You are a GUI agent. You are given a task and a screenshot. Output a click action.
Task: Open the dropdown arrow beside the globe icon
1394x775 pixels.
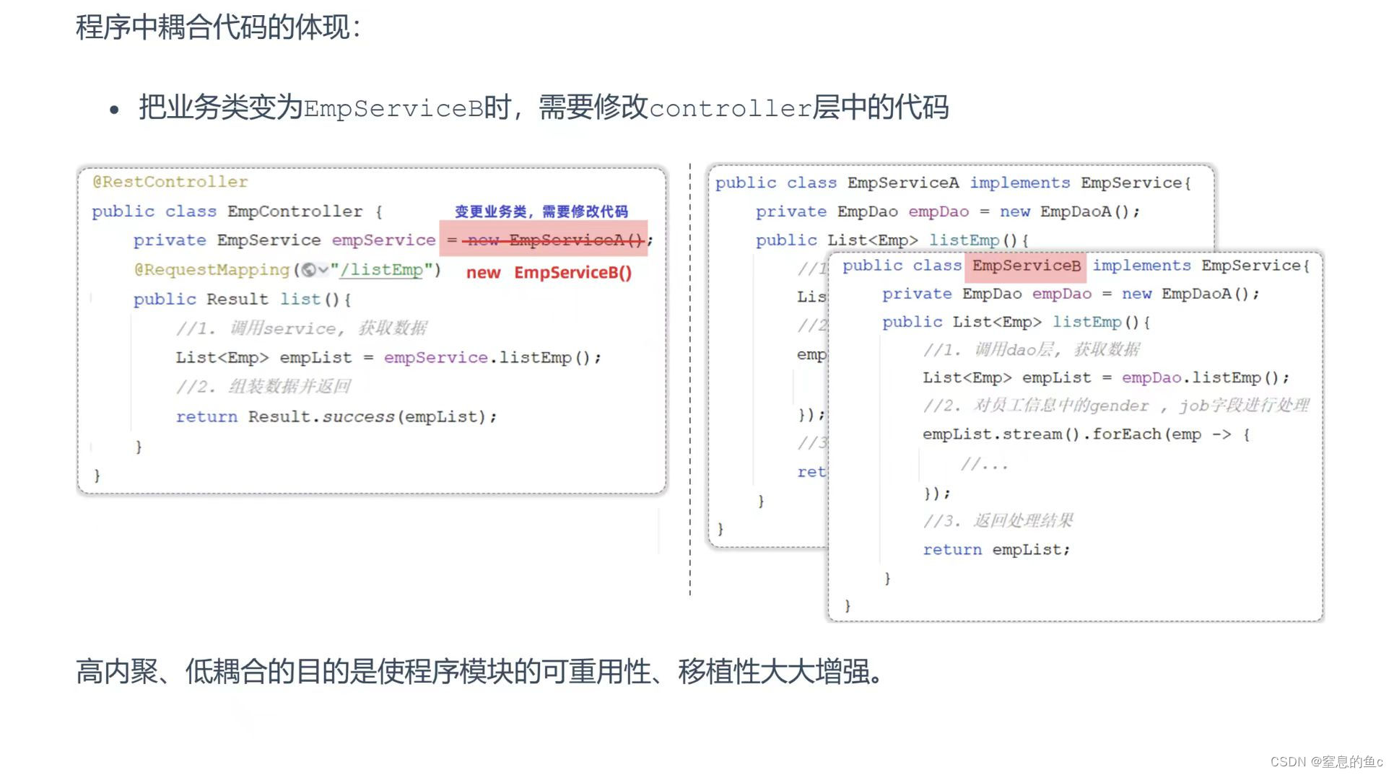pos(323,270)
